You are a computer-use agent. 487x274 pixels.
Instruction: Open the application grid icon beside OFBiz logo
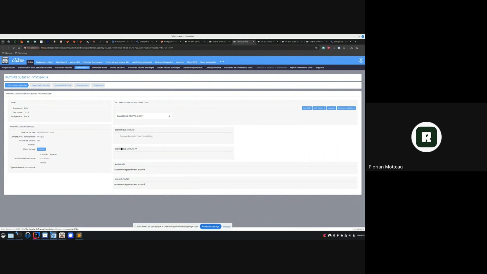click(x=5, y=60)
